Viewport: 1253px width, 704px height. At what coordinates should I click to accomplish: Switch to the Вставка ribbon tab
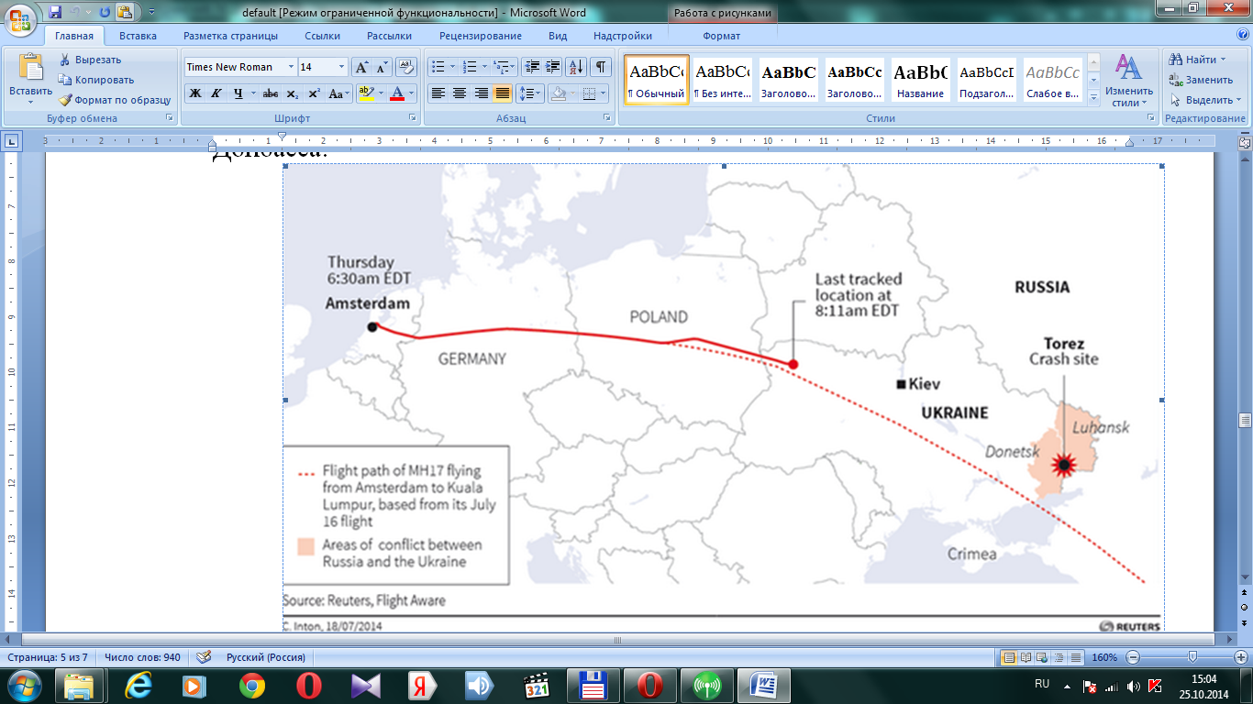click(138, 36)
